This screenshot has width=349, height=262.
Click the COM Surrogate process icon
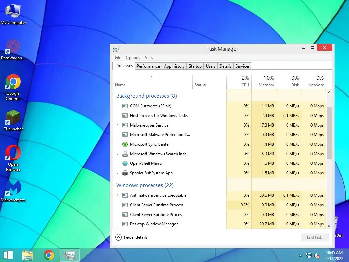125,106
